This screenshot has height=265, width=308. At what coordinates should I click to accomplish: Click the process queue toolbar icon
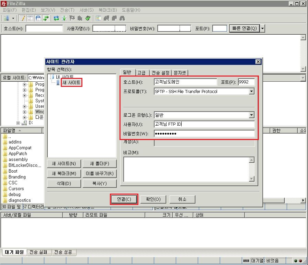coord(64,18)
